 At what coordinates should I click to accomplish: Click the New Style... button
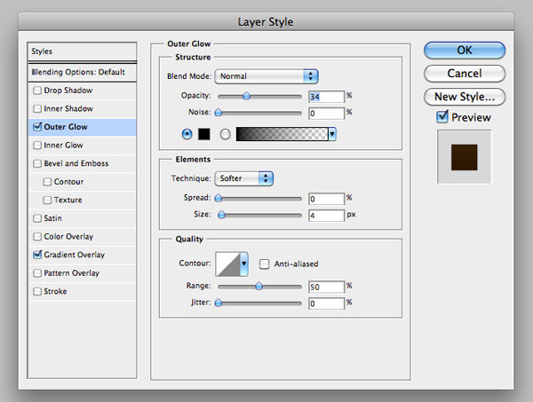click(464, 96)
